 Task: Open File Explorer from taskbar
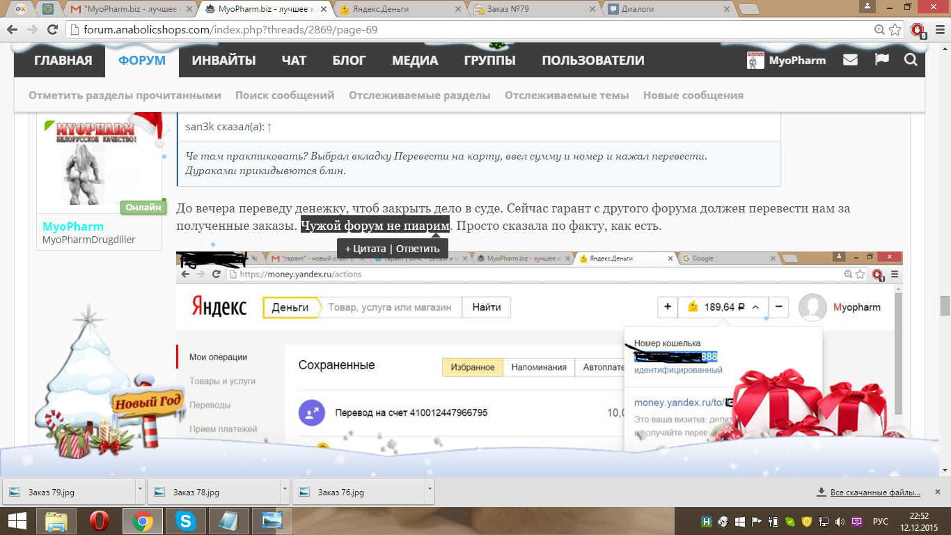(x=56, y=521)
